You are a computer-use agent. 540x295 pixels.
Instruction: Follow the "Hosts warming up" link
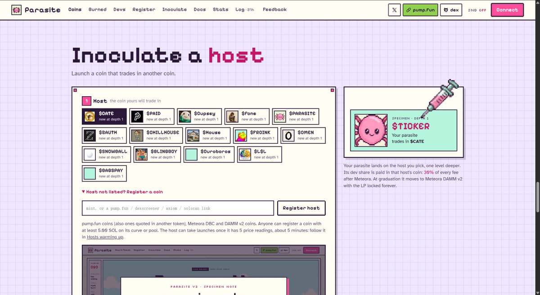105,237
